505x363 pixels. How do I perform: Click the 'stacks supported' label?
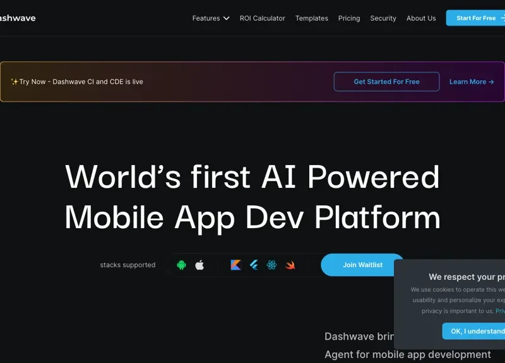tap(128, 265)
